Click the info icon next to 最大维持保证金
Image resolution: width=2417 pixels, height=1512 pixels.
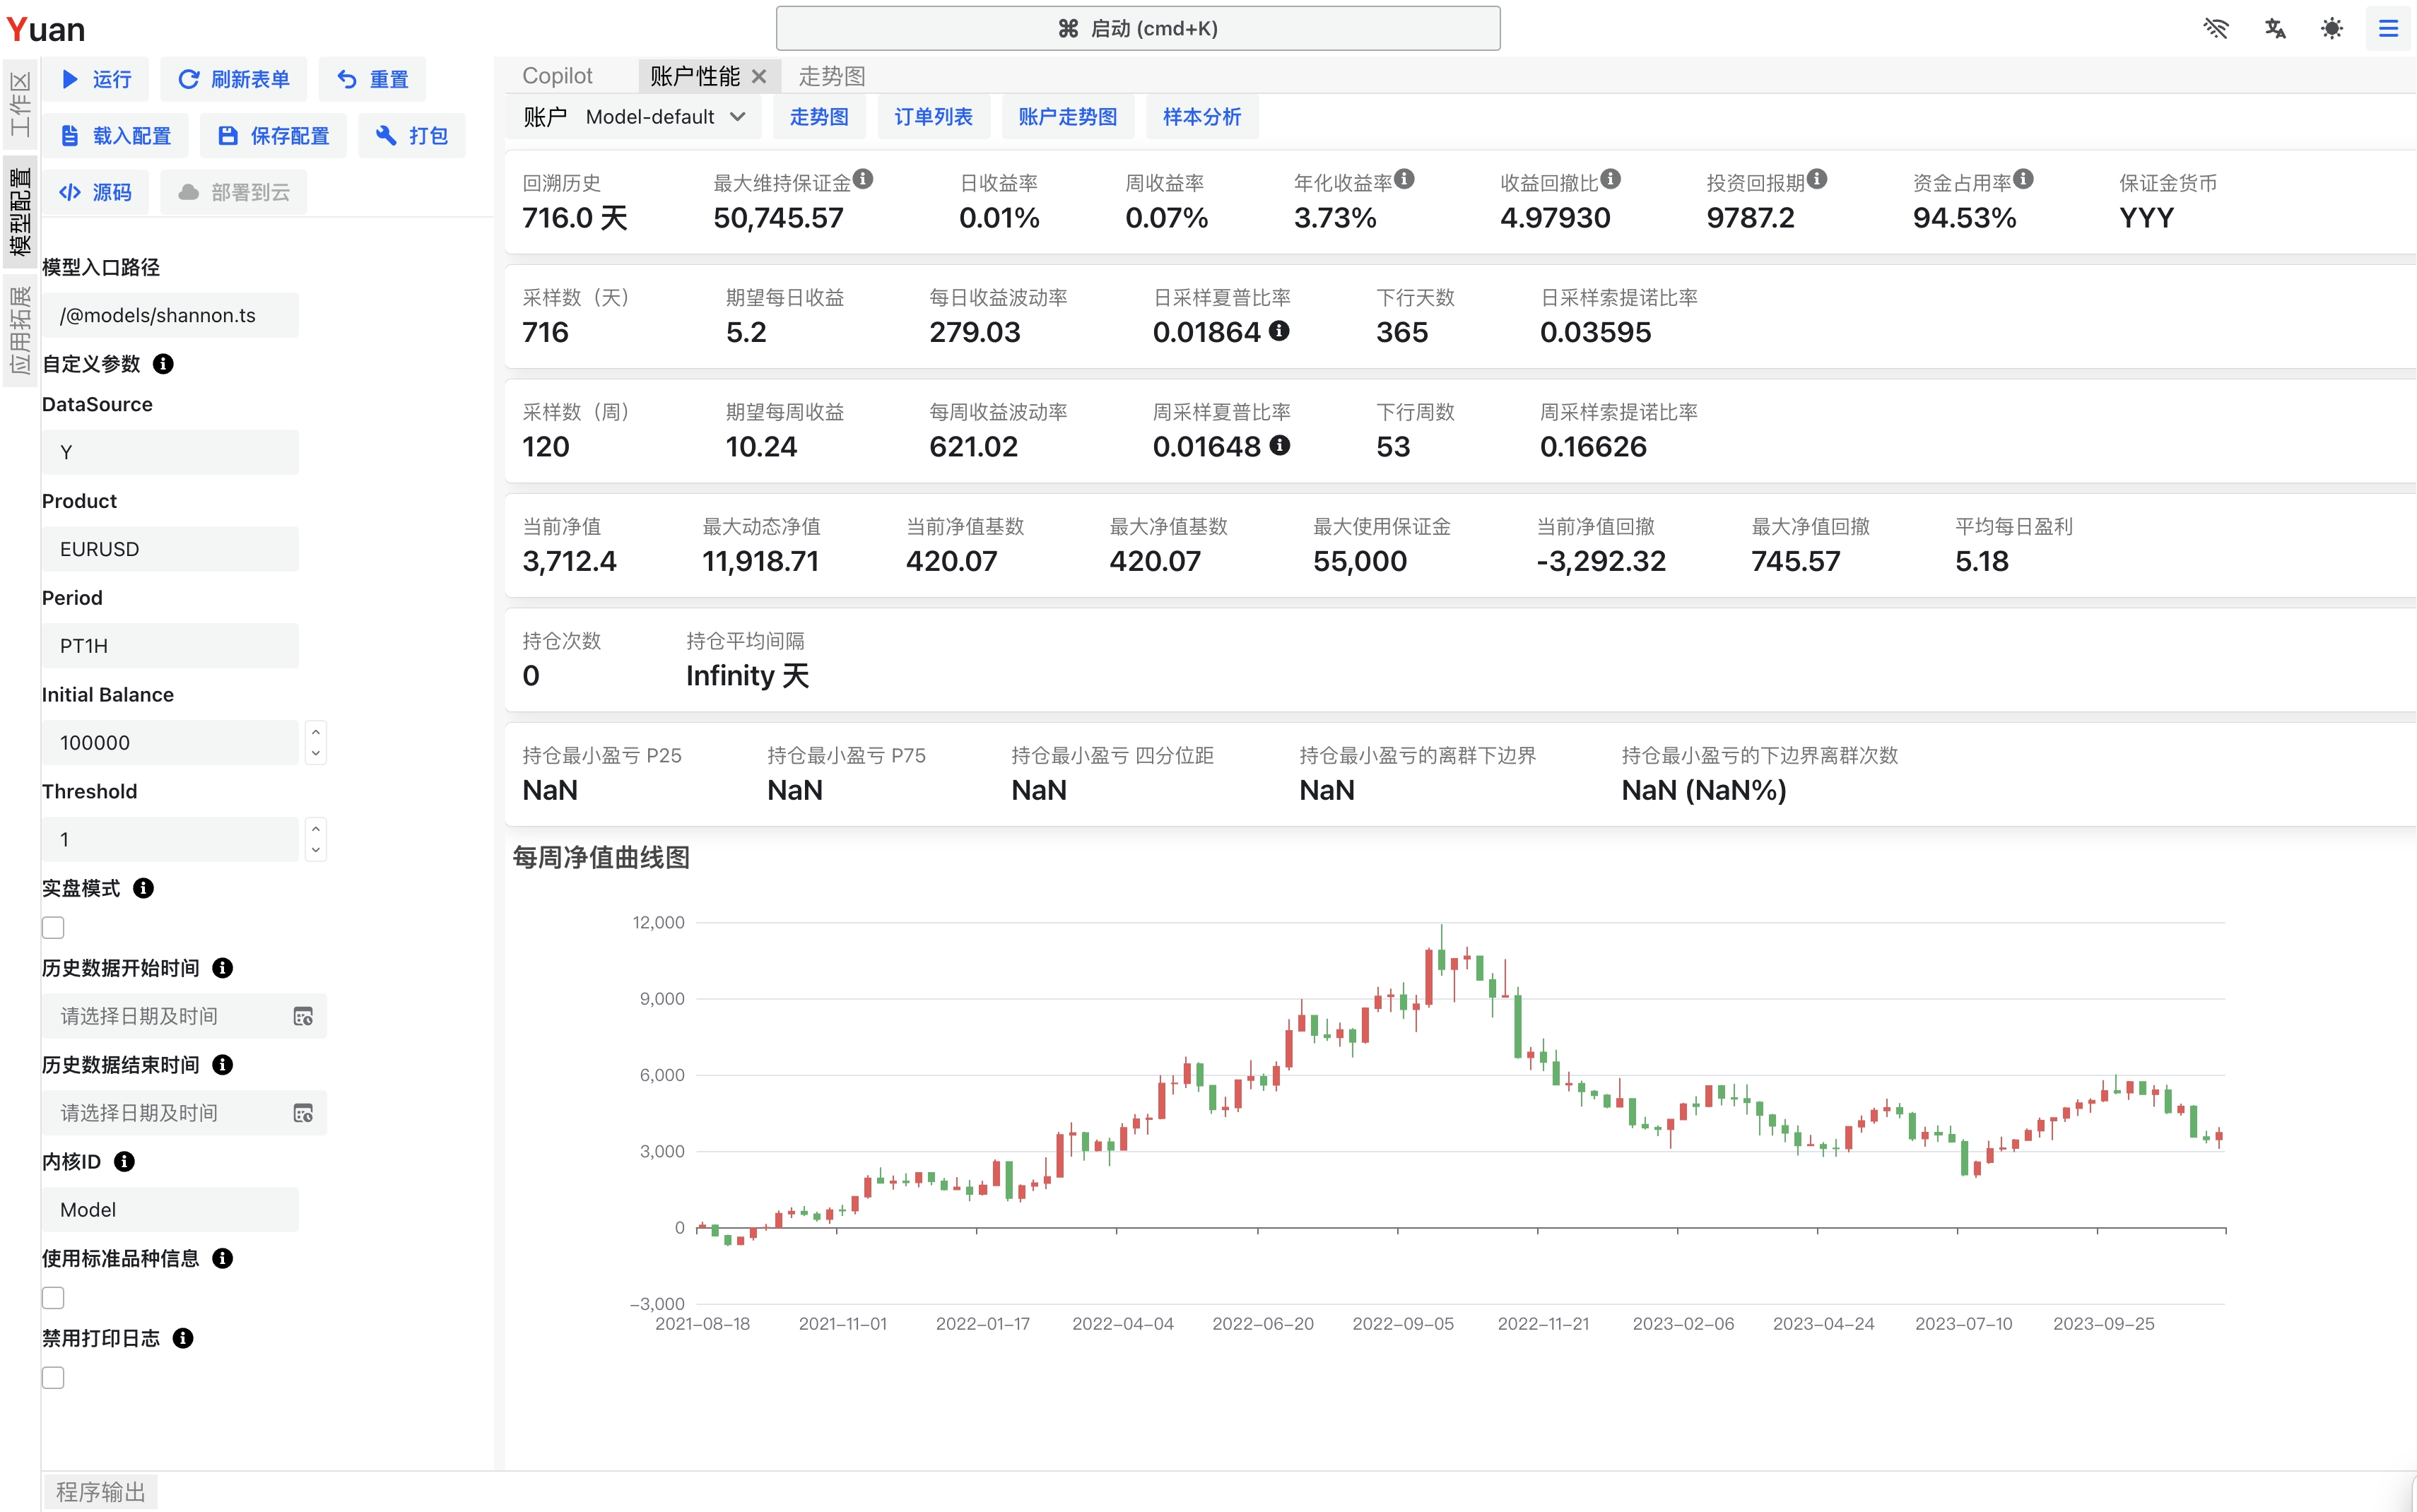coord(863,179)
